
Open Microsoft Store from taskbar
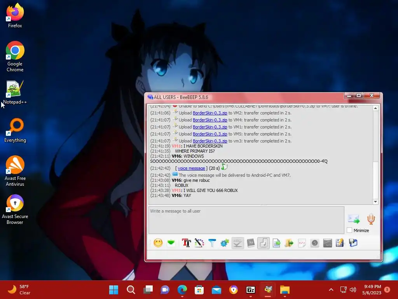199,290
